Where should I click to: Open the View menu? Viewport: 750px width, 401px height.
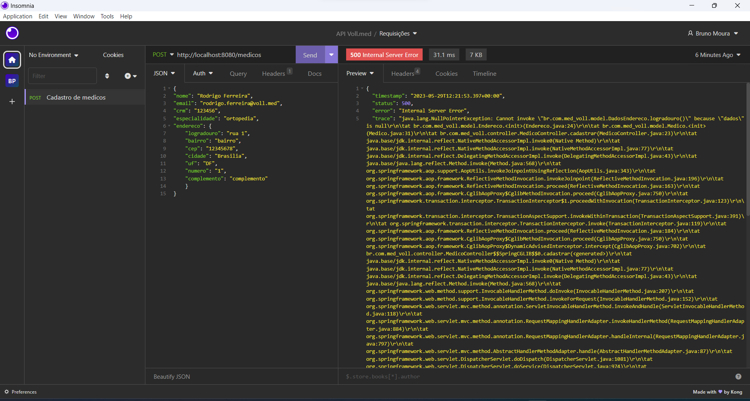tap(61, 16)
